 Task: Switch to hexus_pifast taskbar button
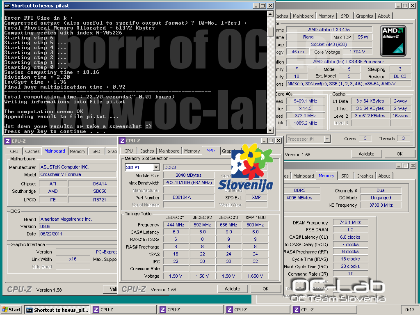coord(57,310)
